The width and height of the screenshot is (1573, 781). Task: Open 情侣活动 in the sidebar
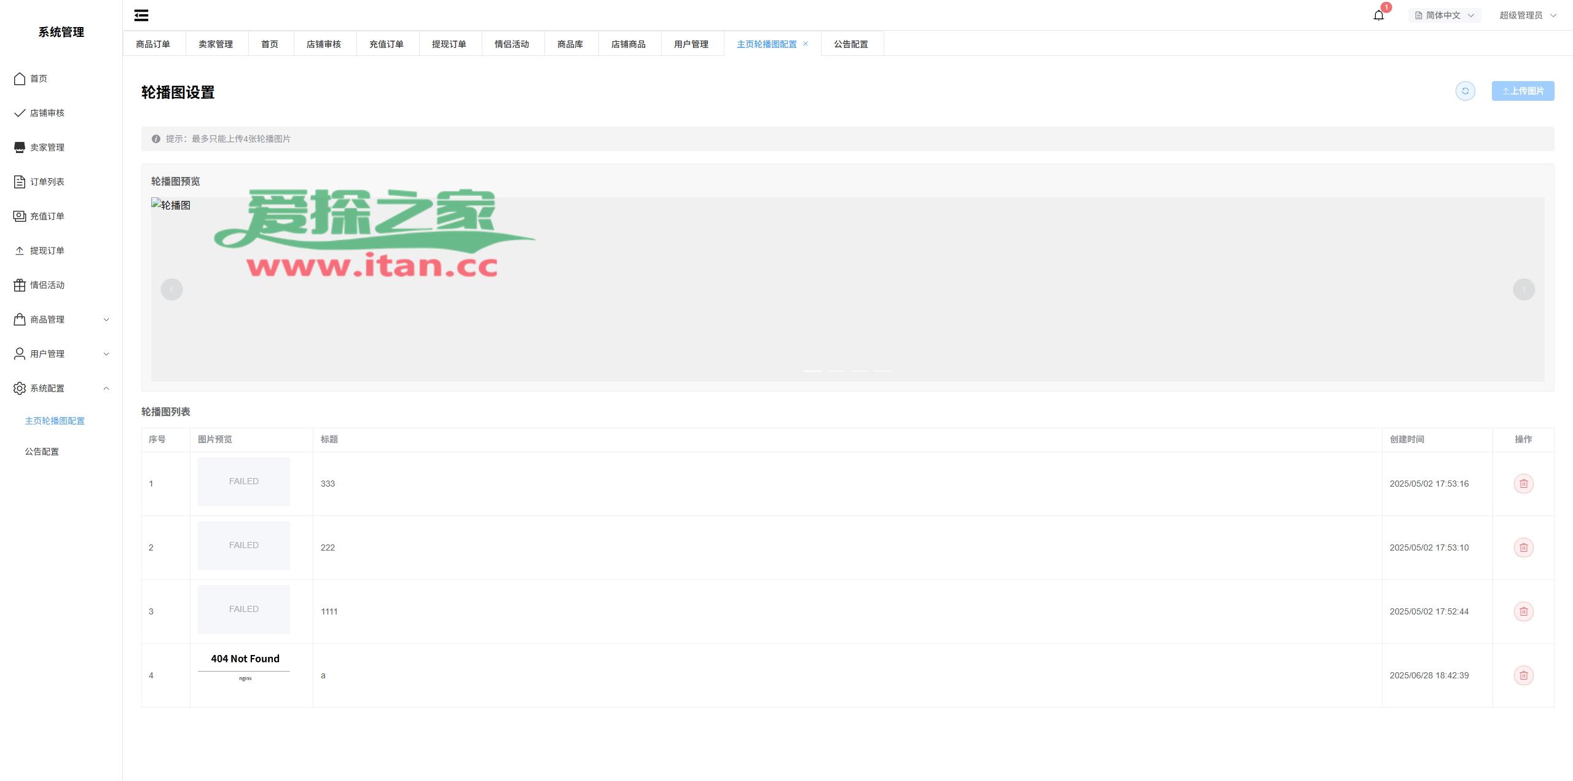61,285
